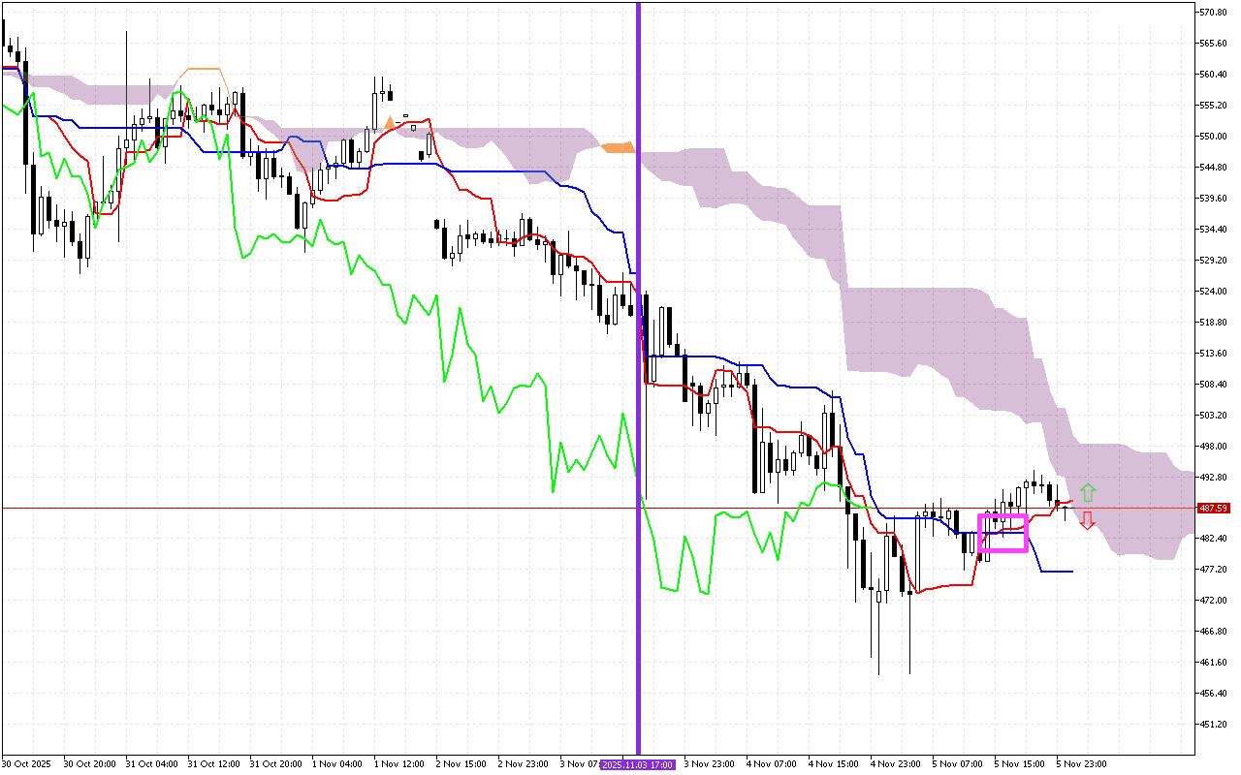Click the short orange line segment at top
1241x775 pixels.
click(204, 69)
